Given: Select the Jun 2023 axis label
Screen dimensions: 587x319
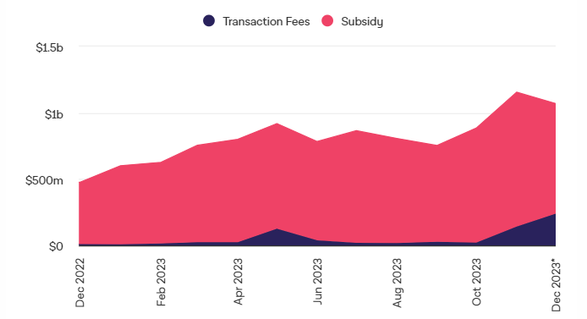Looking at the screenshot, I should click(317, 281).
